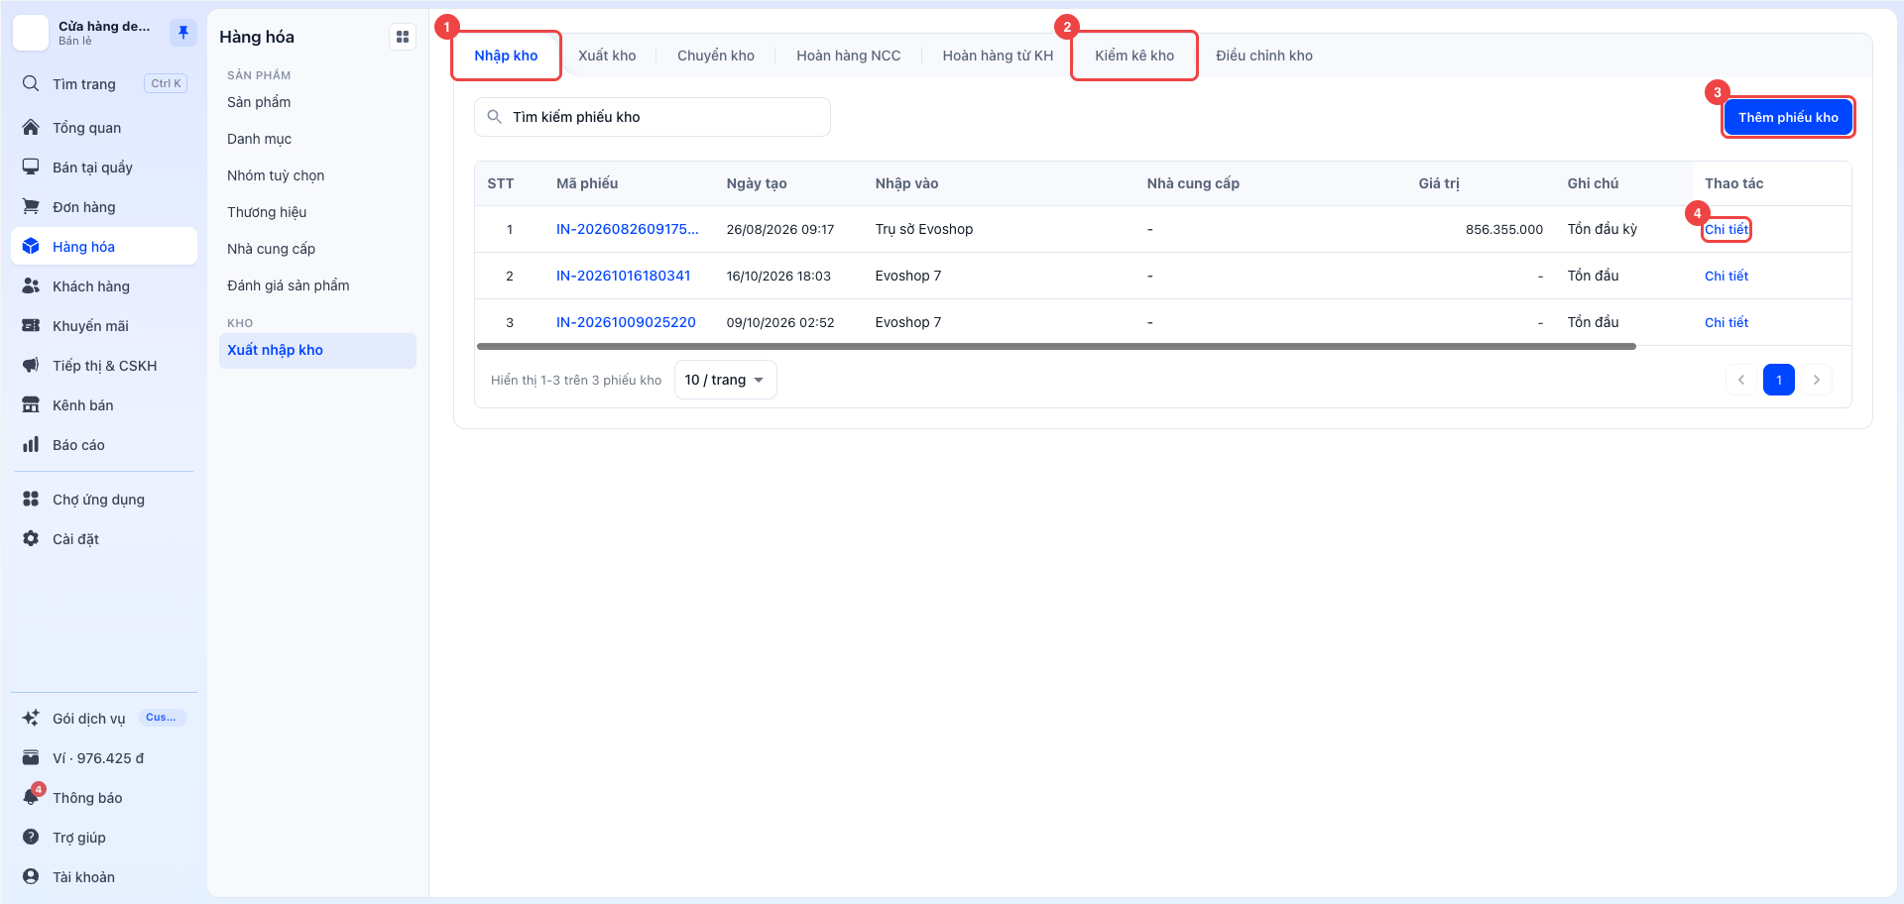
Task: Open Gói dịch vụ sparkle icon
Action: point(31,718)
